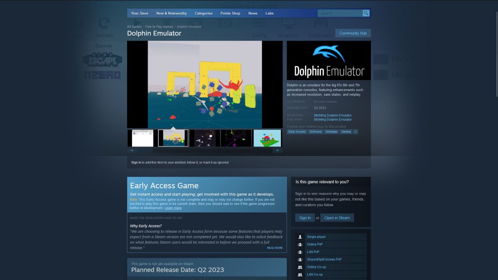Select the Gaming tag
The width and height of the screenshot is (498, 280).
346,131
